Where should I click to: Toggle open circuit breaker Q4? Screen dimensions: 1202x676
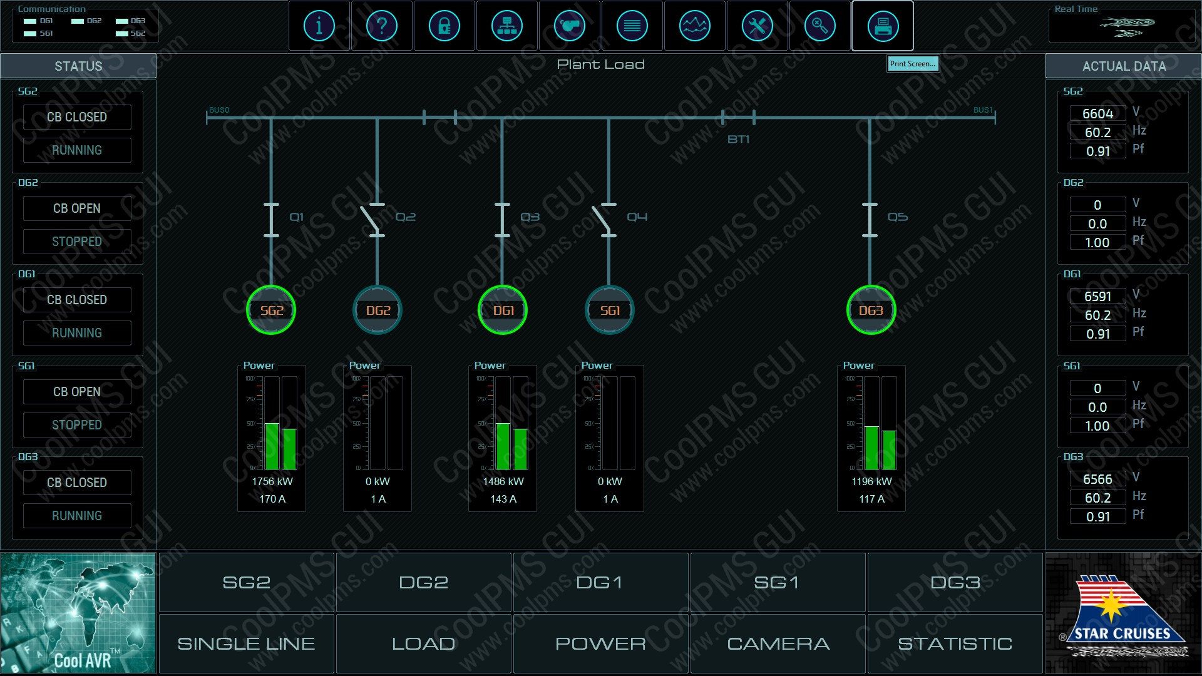pyautogui.click(x=605, y=220)
